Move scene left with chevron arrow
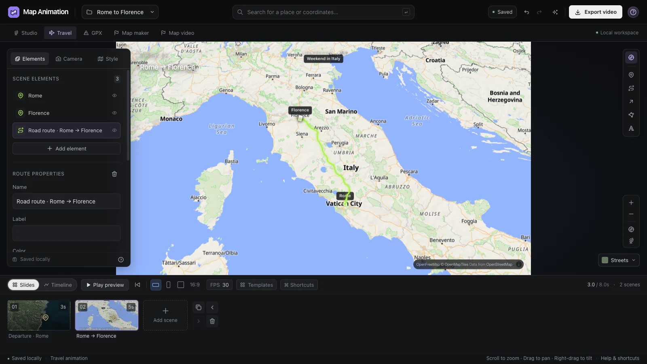The width and height of the screenshot is (647, 364). tap(212, 307)
